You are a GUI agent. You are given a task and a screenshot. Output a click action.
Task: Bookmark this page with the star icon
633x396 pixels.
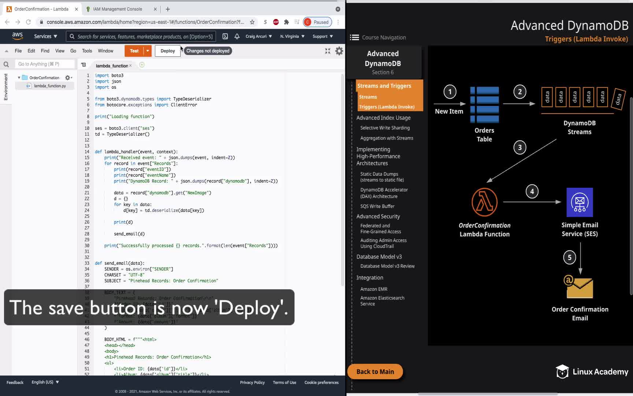tap(252, 22)
